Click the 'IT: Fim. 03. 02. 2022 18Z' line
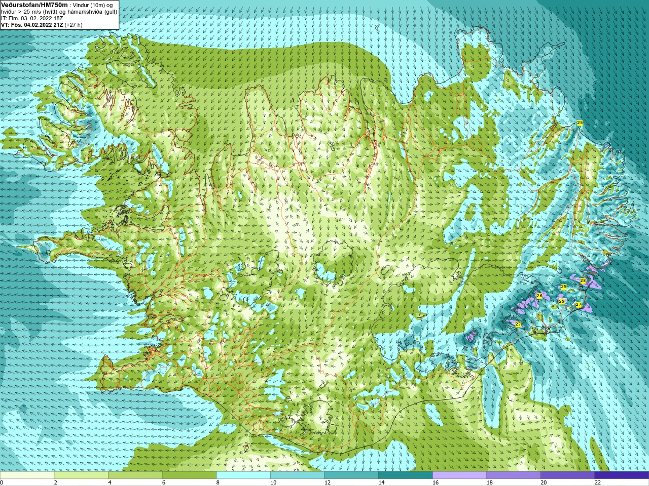Image resolution: width=649 pixels, height=486 pixels. click(32, 18)
